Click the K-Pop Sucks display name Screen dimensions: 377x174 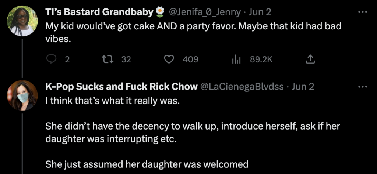pos(120,87)
